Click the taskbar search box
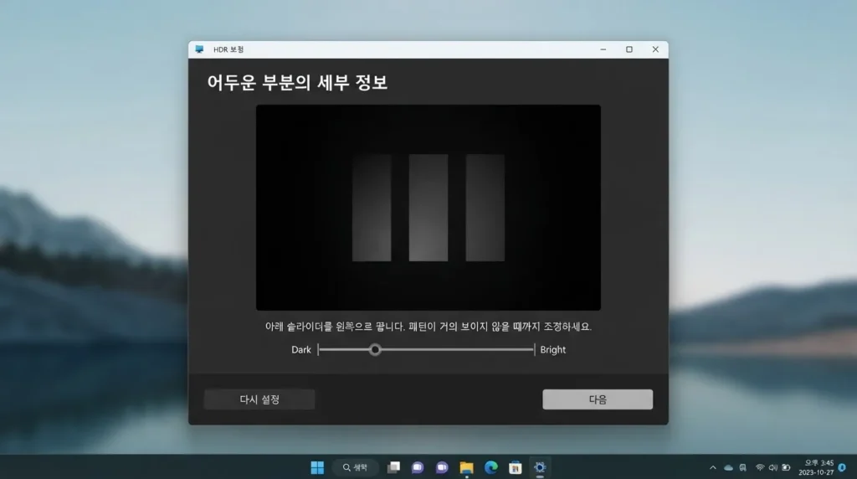Viewport: 857px width, 479px height. tap(355, 467)
